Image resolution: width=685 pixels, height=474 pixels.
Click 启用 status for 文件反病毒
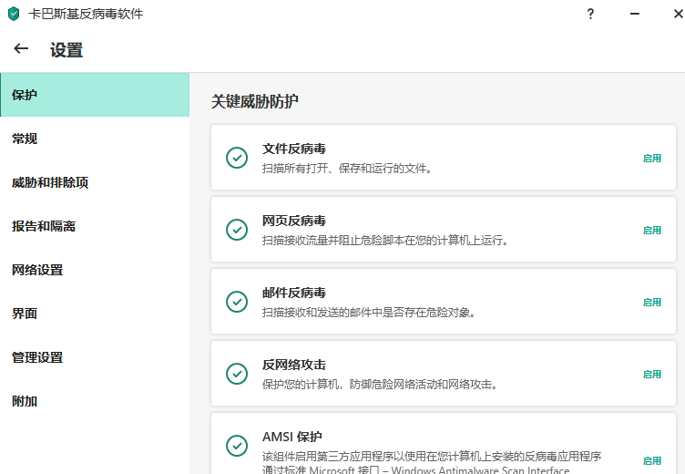(652, 159)
